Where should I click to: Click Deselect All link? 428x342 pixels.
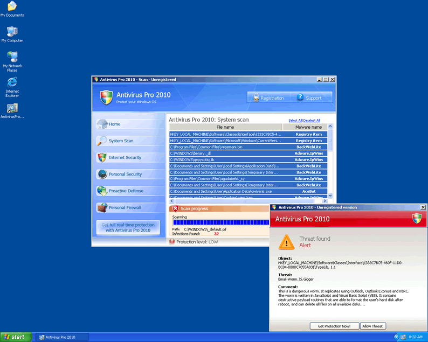(x=312, y=121)
